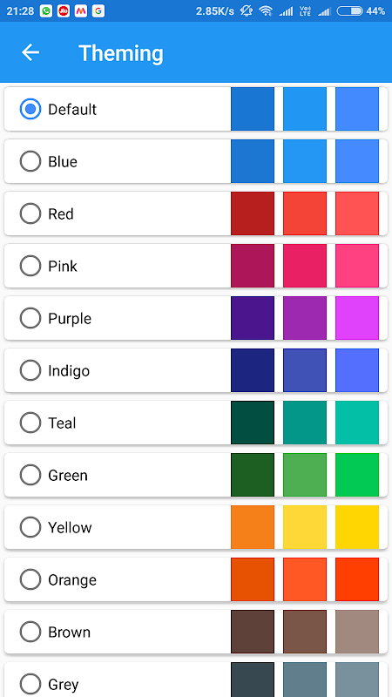Choose the Teal theme radio button
Viewport: 392px width, 697px height.
coord(30,423)
